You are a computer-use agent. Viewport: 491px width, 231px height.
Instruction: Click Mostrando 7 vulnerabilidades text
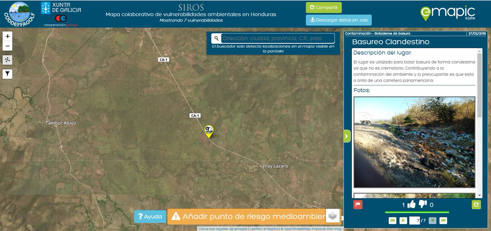coord(191,20)
